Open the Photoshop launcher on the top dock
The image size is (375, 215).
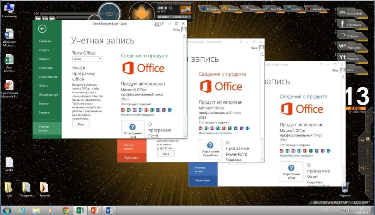pos(209,7)
